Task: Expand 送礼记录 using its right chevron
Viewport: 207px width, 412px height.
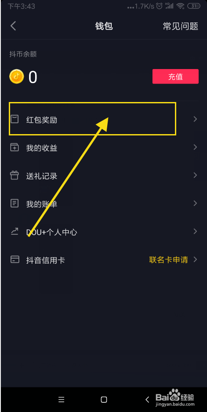Action: [195, 175]
